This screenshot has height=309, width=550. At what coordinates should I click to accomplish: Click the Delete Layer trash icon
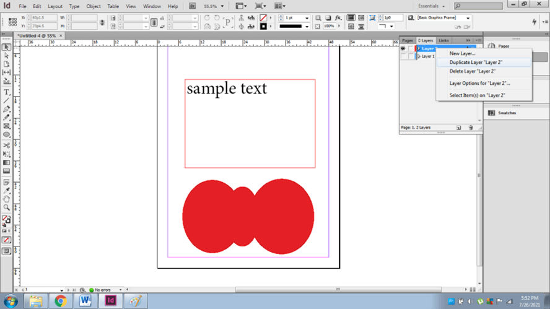471,128
